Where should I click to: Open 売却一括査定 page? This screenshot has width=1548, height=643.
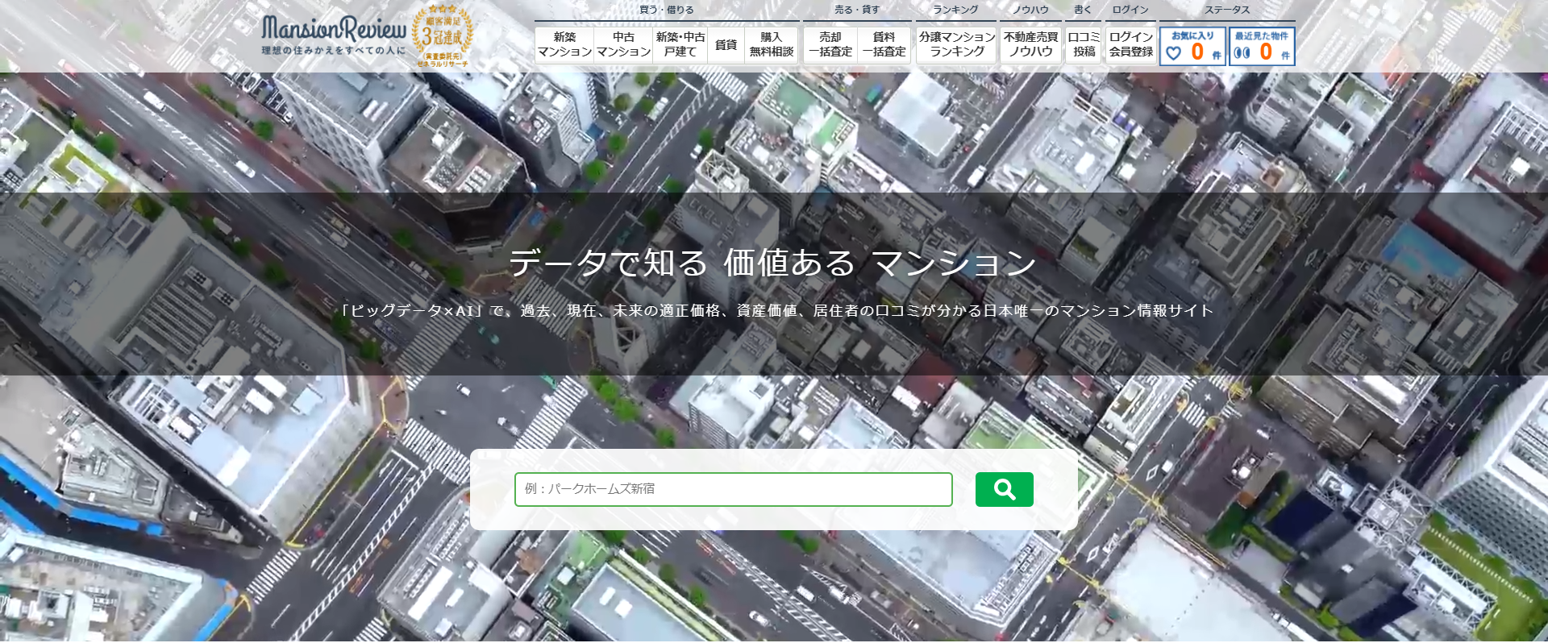[x=830, y=44]
